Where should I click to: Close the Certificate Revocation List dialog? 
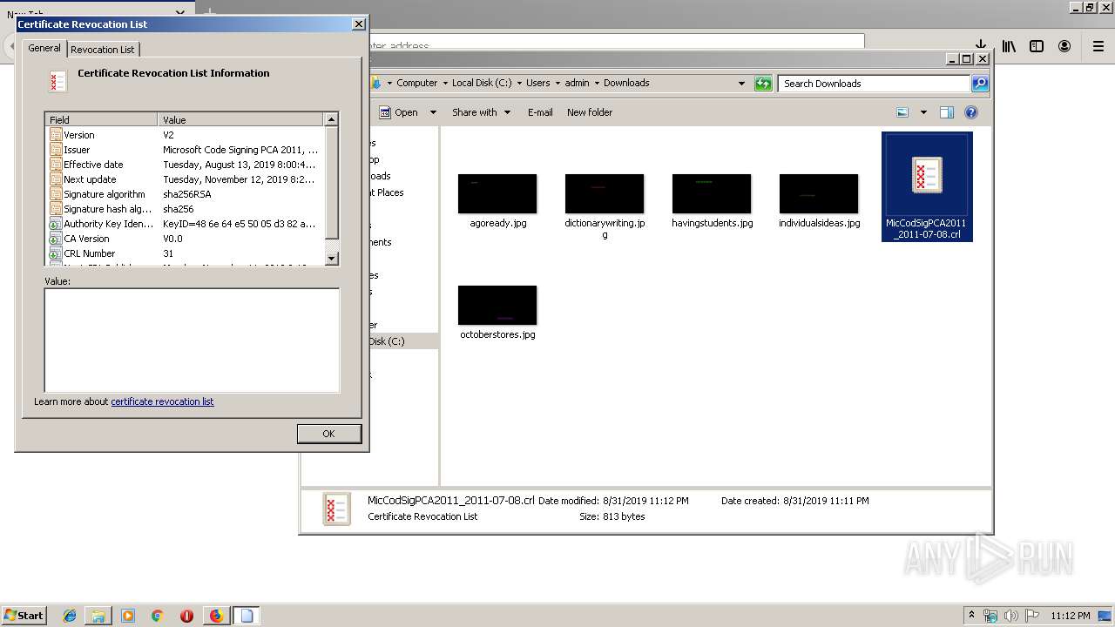tap(358, 24)
